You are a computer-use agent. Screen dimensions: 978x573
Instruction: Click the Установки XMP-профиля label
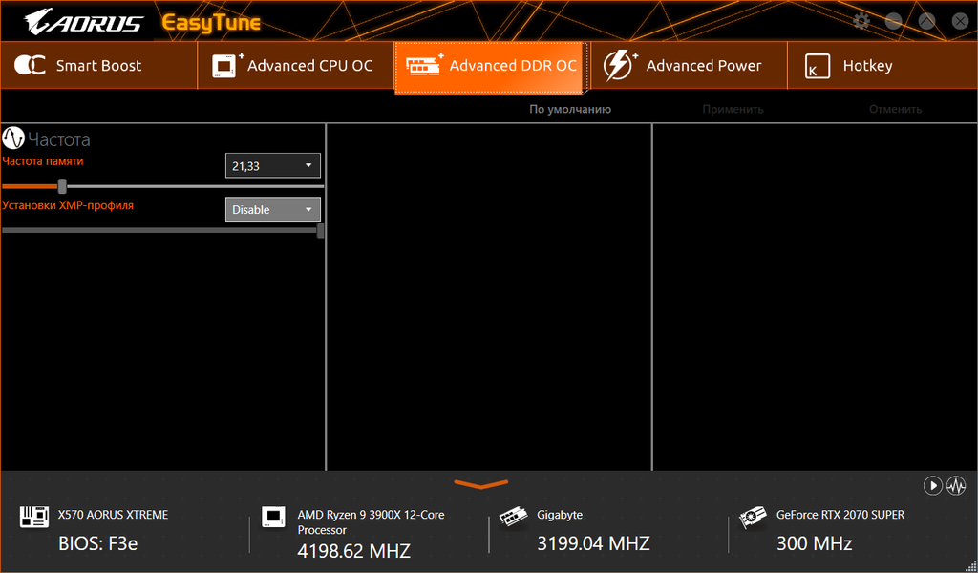[x=68, y=204]
